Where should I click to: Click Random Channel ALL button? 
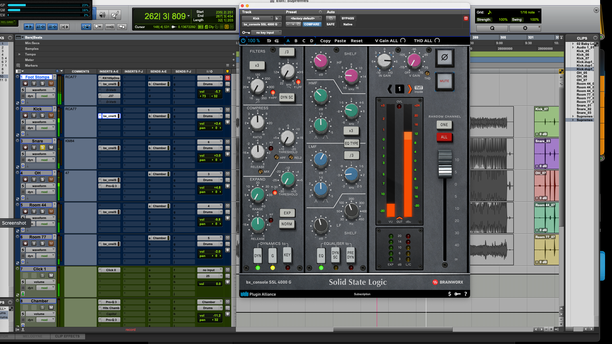[444, 137]
